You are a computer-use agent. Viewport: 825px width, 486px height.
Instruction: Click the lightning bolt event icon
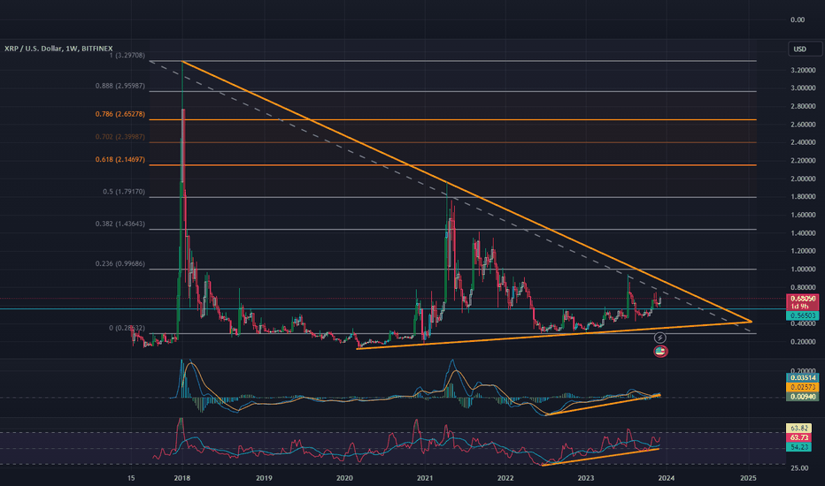click(x=659, y=338)
